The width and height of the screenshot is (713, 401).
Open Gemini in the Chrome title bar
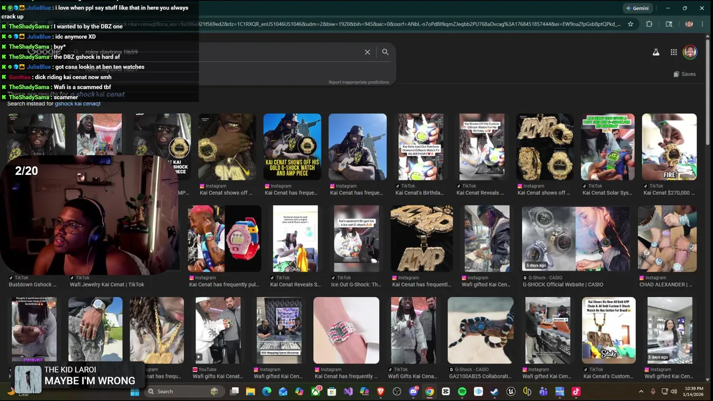(637, 8)
